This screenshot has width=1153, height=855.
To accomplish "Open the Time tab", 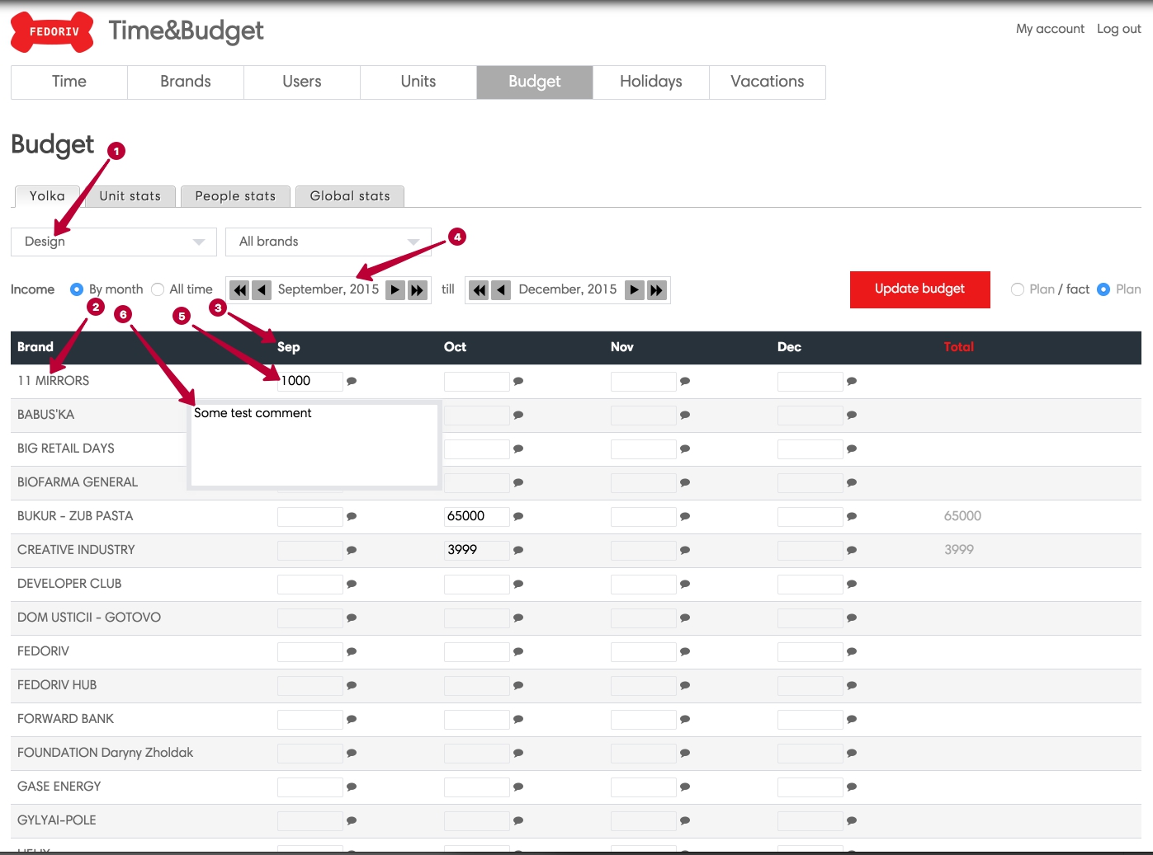I will [x=69, y=82].
